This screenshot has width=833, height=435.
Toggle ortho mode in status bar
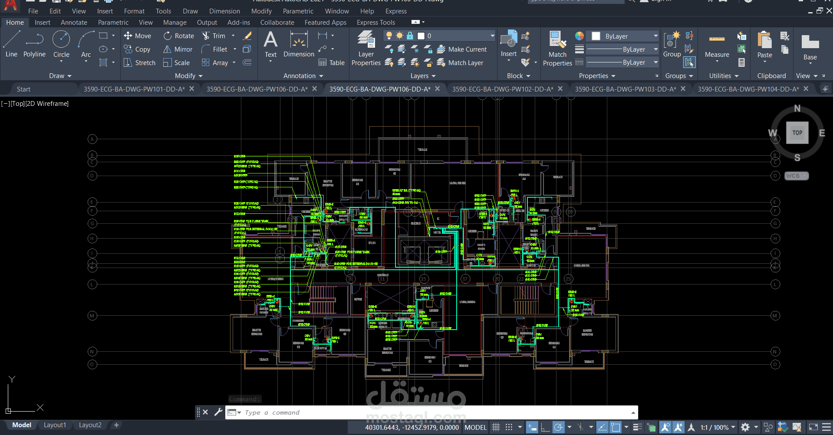(545, 427)
